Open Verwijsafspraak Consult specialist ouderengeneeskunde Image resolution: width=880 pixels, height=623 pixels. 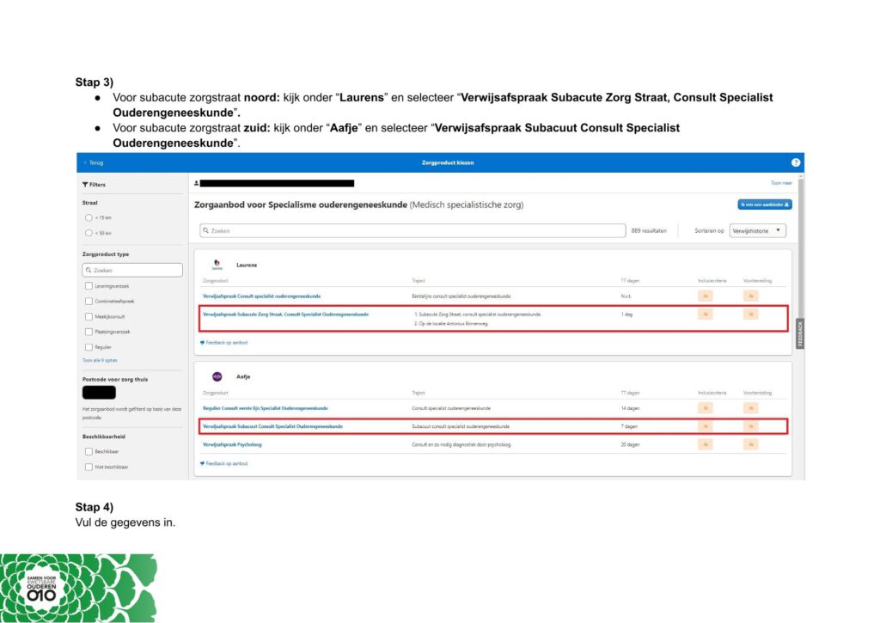(x=261, y=296)
